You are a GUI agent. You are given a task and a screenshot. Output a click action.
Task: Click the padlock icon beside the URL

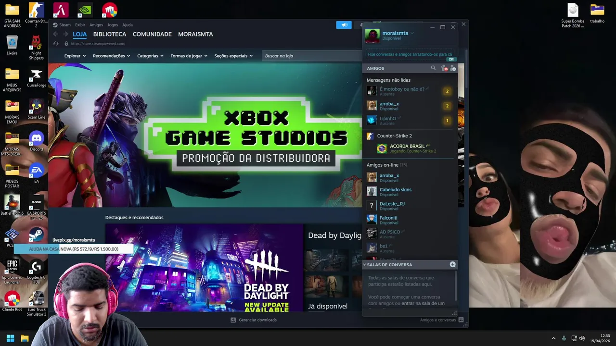66,44
